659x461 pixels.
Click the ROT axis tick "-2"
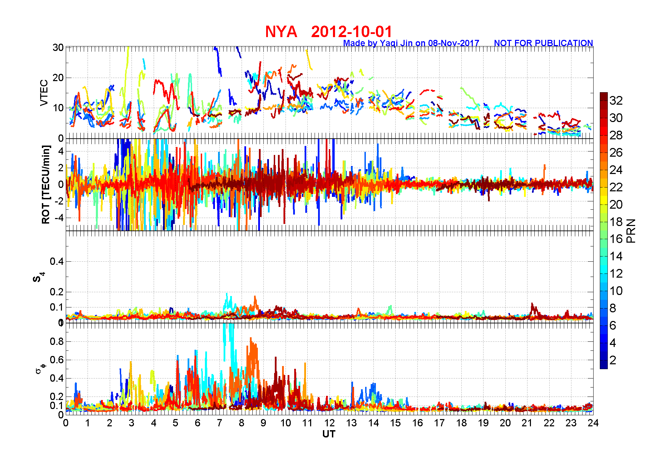tap(59, 201)
